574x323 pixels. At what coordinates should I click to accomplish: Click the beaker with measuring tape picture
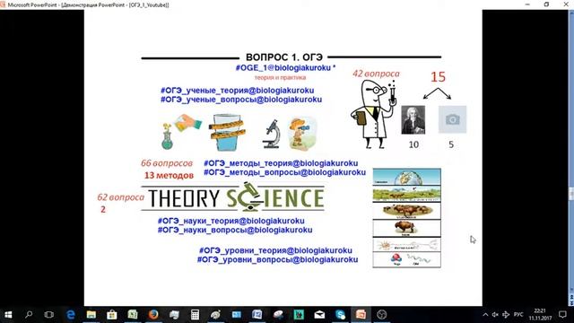pos(227,133)
